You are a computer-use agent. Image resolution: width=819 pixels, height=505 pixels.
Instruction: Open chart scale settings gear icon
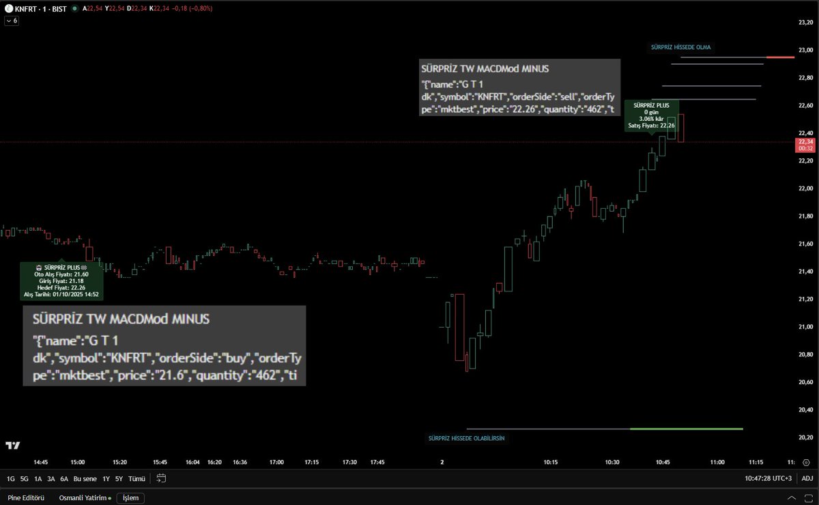806,463
